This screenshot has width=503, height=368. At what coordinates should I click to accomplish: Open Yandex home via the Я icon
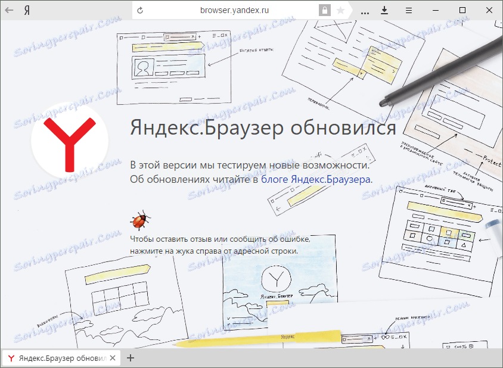27,11
